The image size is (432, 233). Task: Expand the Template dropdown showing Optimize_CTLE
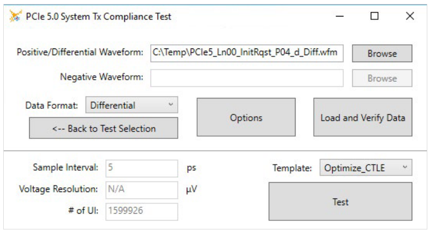click(x=365, y=168)
